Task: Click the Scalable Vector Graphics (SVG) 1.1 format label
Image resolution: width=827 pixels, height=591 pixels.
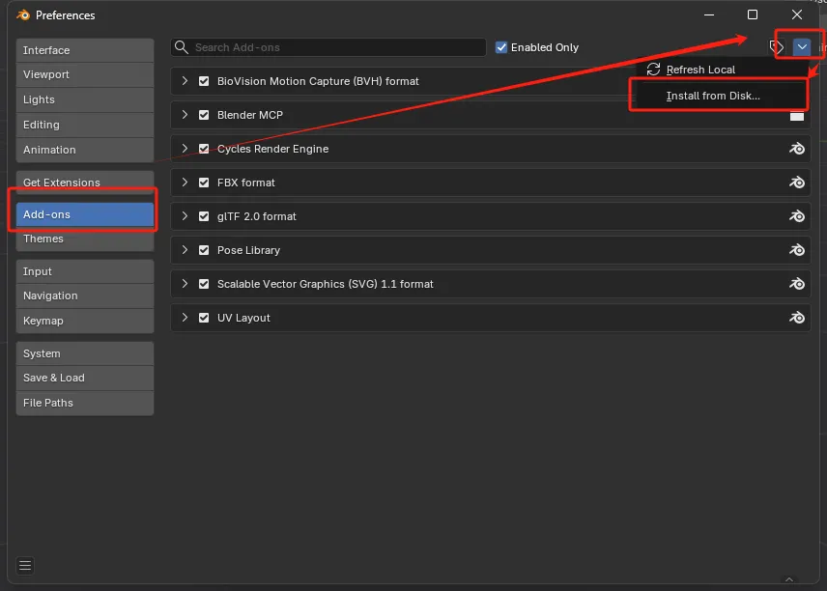Action: click(326, 284)
